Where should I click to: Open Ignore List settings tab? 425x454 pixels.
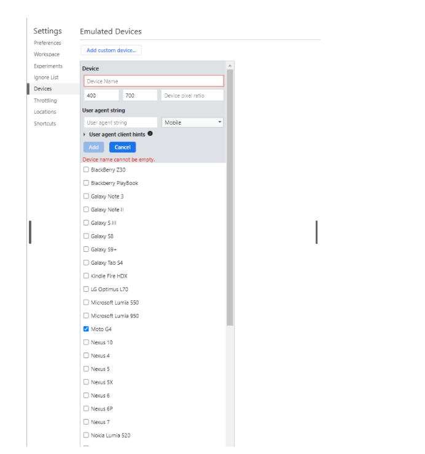[x=46, y=77]
